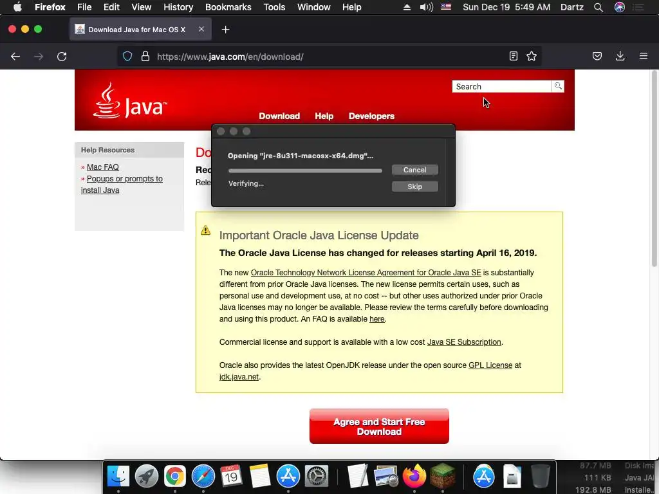Open Firefox downloads panel
Image resolution: width=659 pixels, height=494 pixels.
click(620, 57)
